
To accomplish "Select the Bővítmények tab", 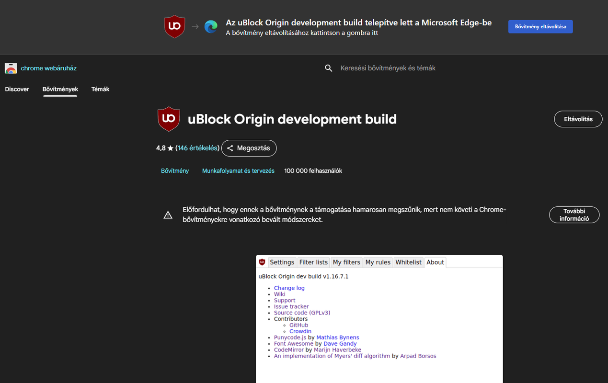I will pos(60,89).
